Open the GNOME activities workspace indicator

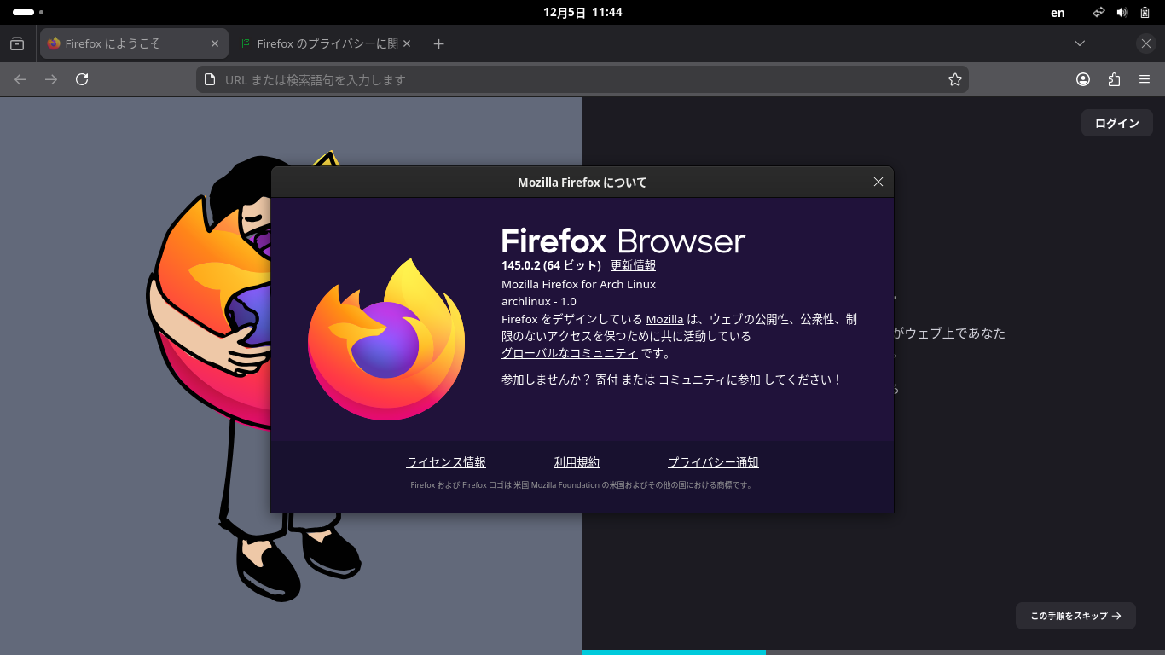tap(28, 13)
